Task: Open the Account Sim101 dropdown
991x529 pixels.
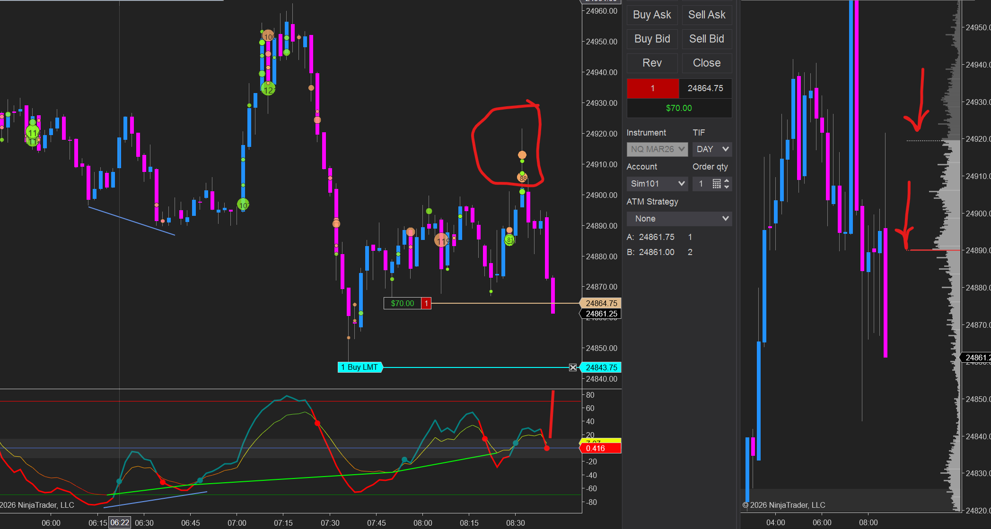Action: point(657,184)
